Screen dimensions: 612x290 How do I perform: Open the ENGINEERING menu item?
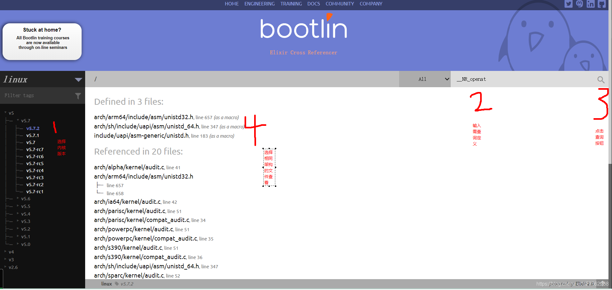pyautogui.click(x=260, y=4)
